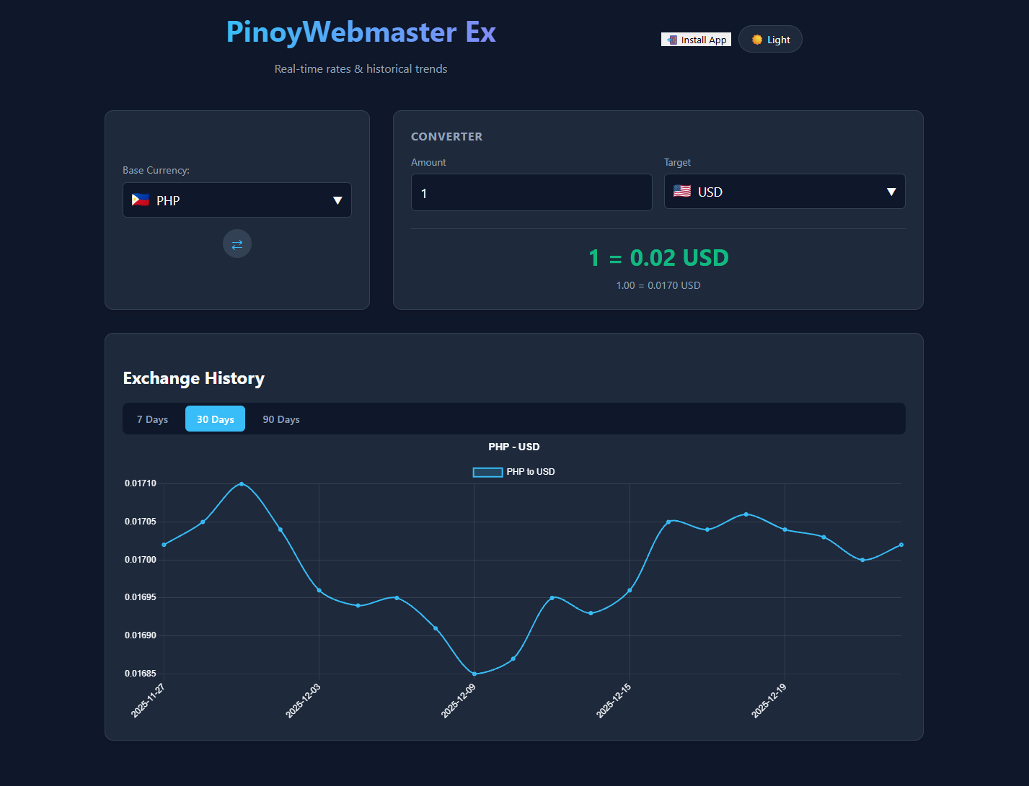Viewport: 1029px width, 786px height.
Task: Click the Philippine flag in the Base Currency selector
Action: click(140, 200)
